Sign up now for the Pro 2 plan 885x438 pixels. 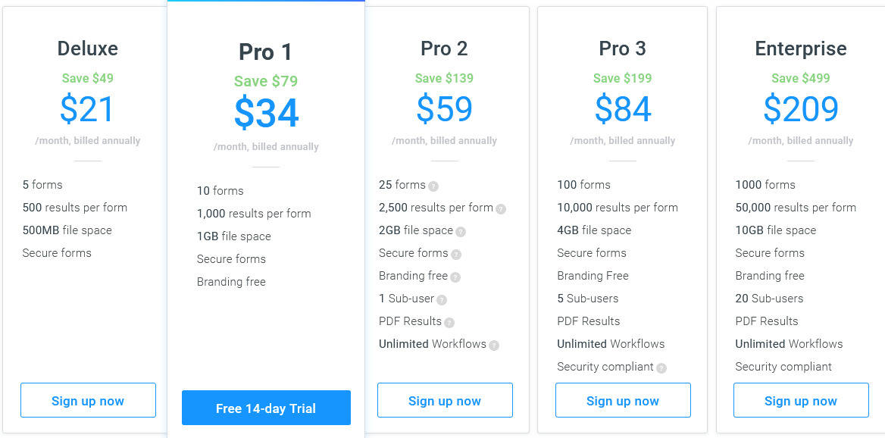pos(445,400)
